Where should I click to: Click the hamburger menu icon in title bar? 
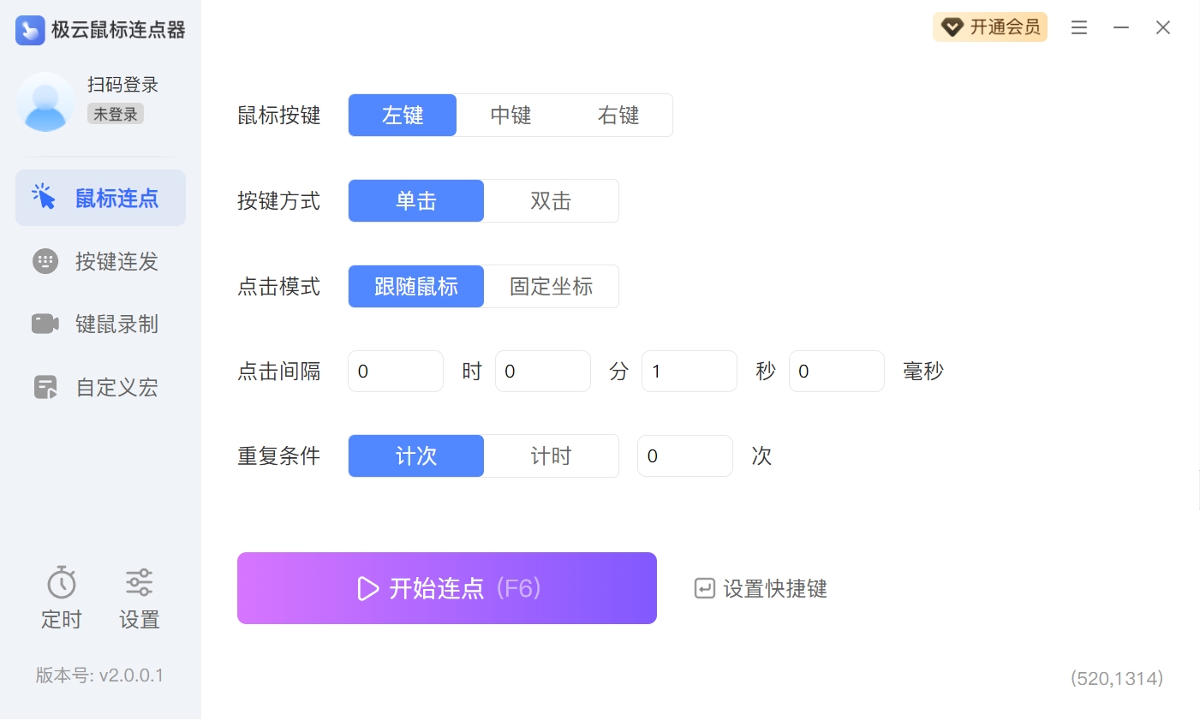(x=1079, y=28)
